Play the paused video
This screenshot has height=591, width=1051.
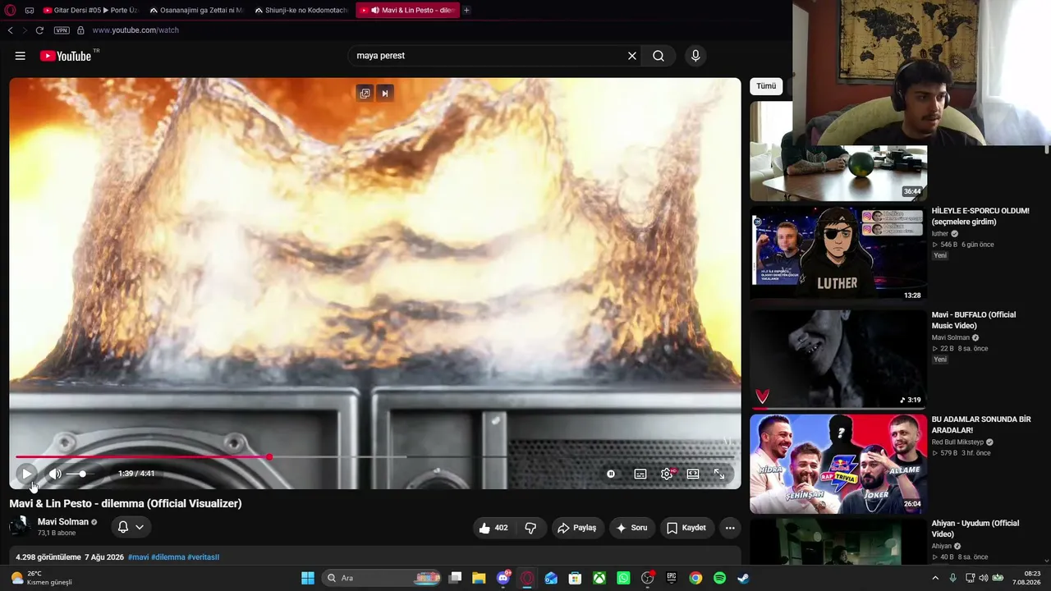point(26,474)
